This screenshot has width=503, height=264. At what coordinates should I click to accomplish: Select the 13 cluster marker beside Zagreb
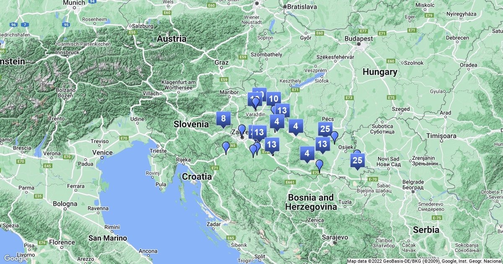[x=259, y=133]
